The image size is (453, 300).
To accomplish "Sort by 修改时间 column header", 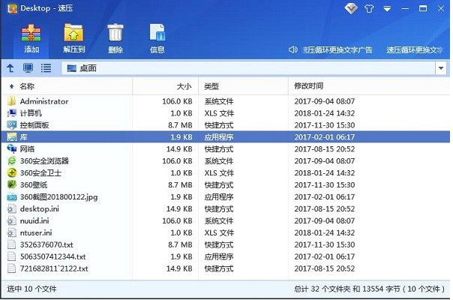I will (308, 85).
